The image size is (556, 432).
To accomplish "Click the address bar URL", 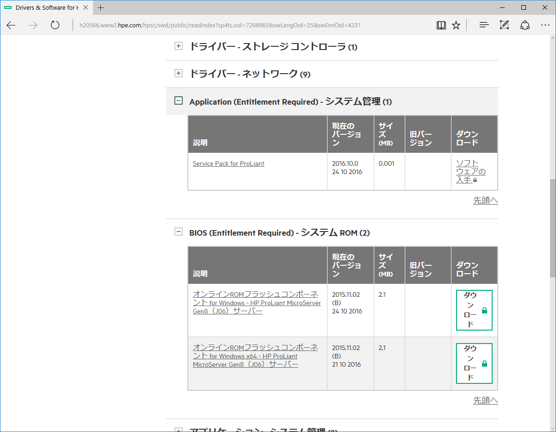I will click(220, 25).
